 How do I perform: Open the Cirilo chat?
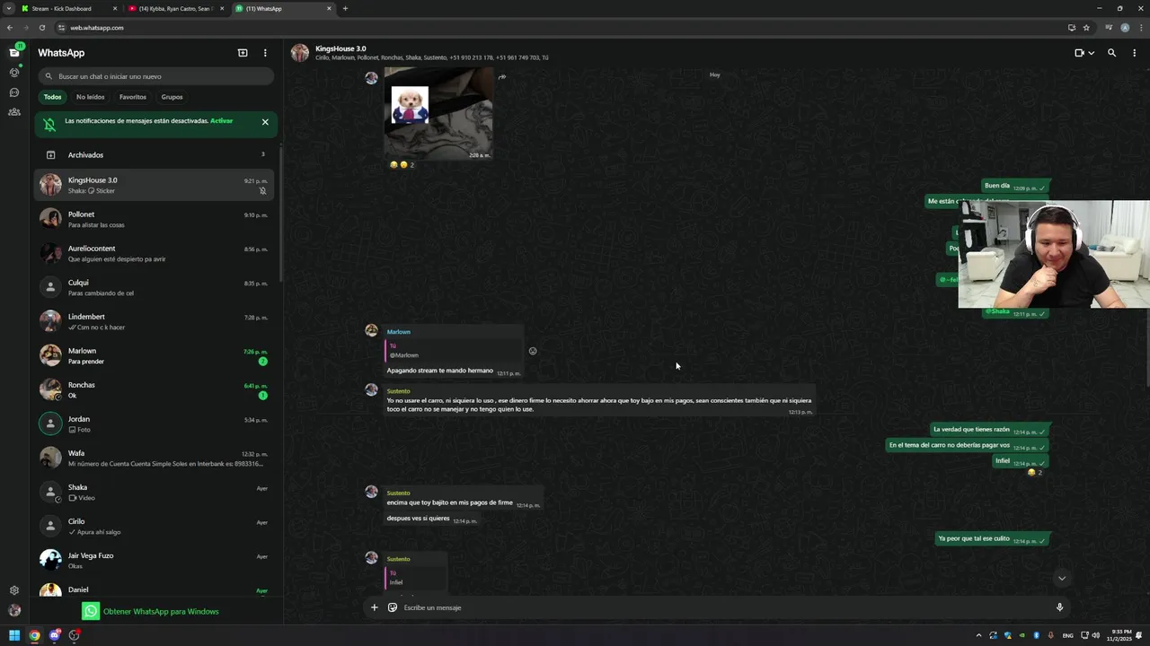[155, 526]
